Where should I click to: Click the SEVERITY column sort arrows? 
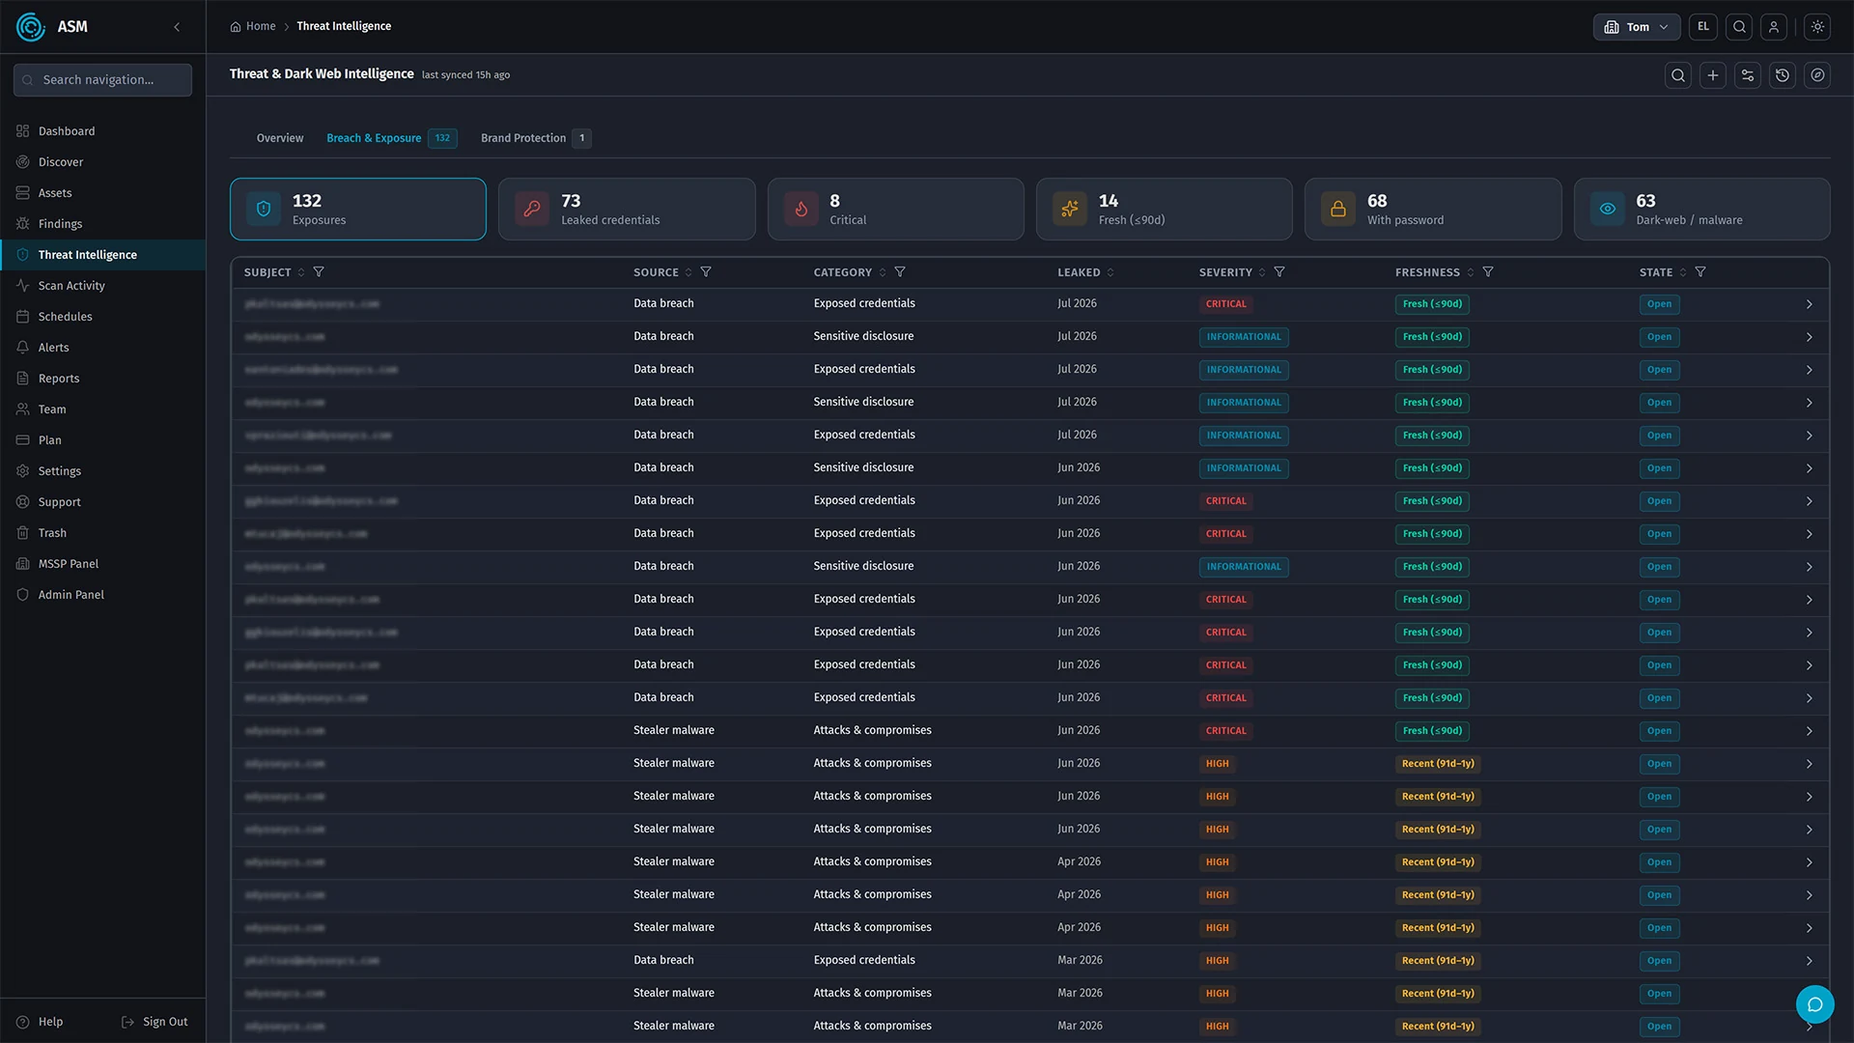pos(1262,272)
